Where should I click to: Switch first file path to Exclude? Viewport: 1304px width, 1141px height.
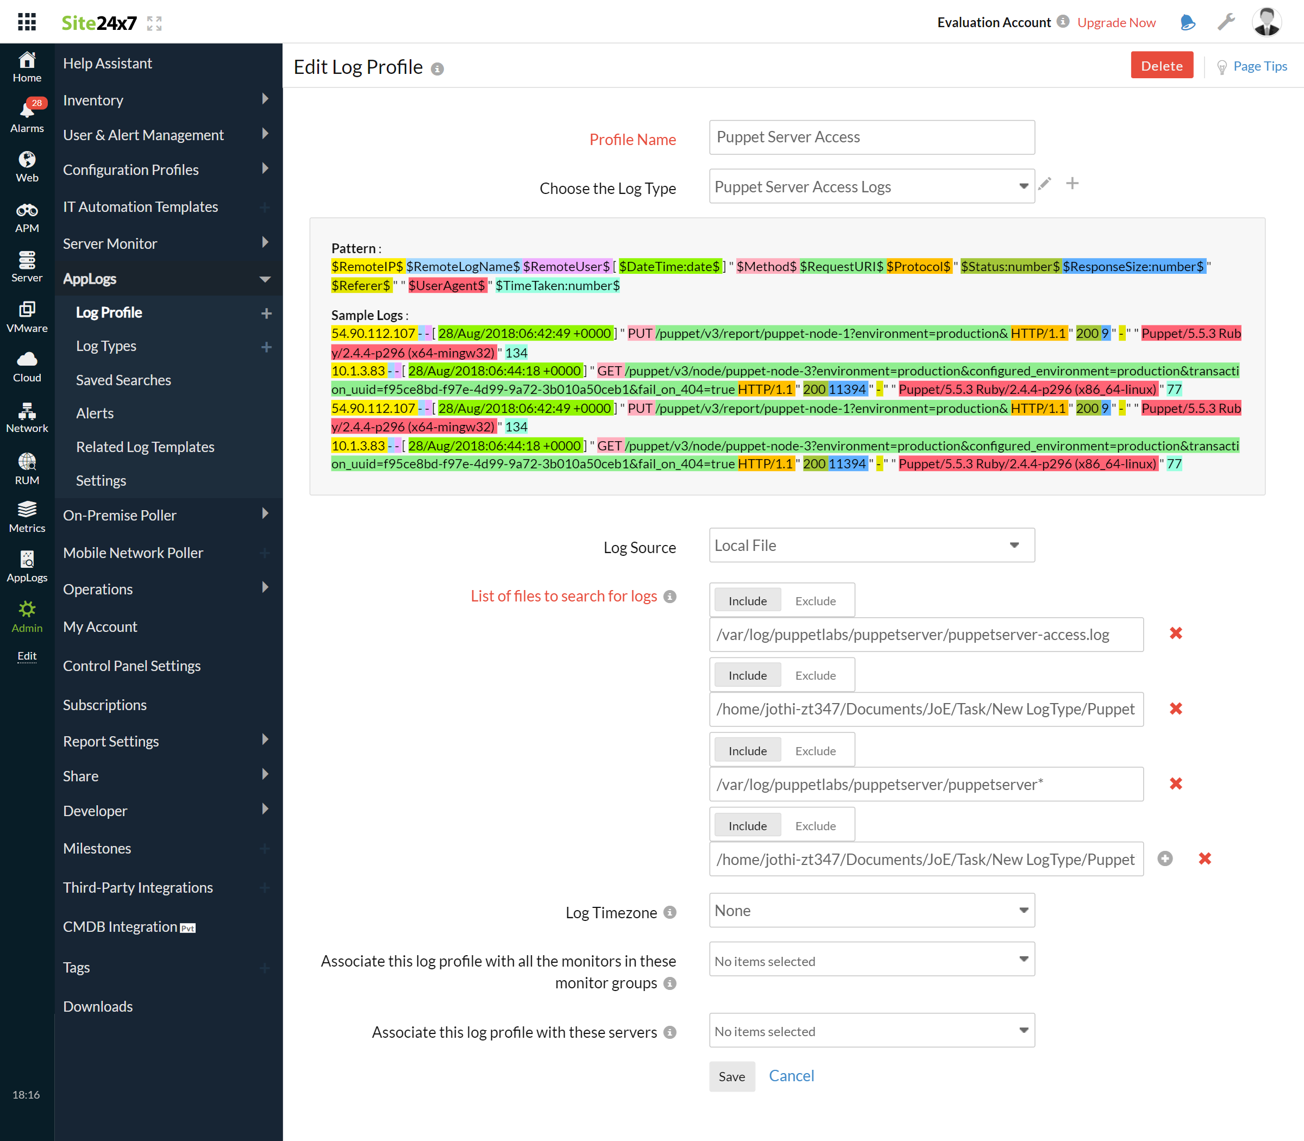click(x=816, y=600)
